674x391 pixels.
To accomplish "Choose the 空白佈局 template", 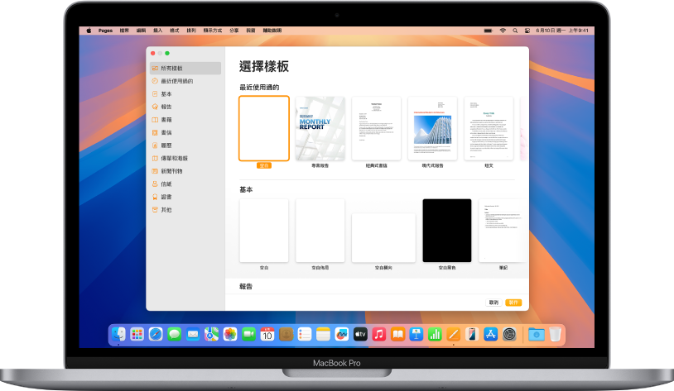I will point(320,231).
